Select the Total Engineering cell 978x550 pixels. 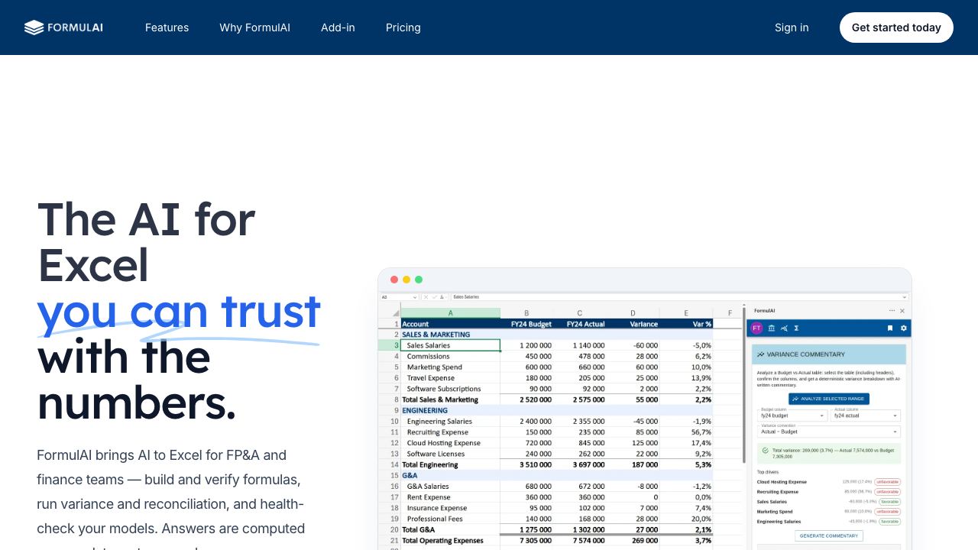450,464
